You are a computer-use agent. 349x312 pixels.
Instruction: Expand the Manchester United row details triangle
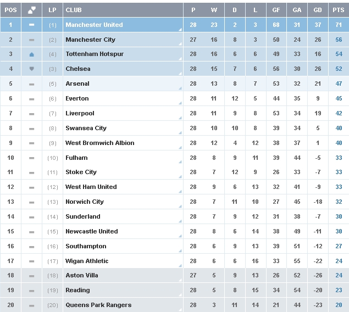(x=180, y=30)
